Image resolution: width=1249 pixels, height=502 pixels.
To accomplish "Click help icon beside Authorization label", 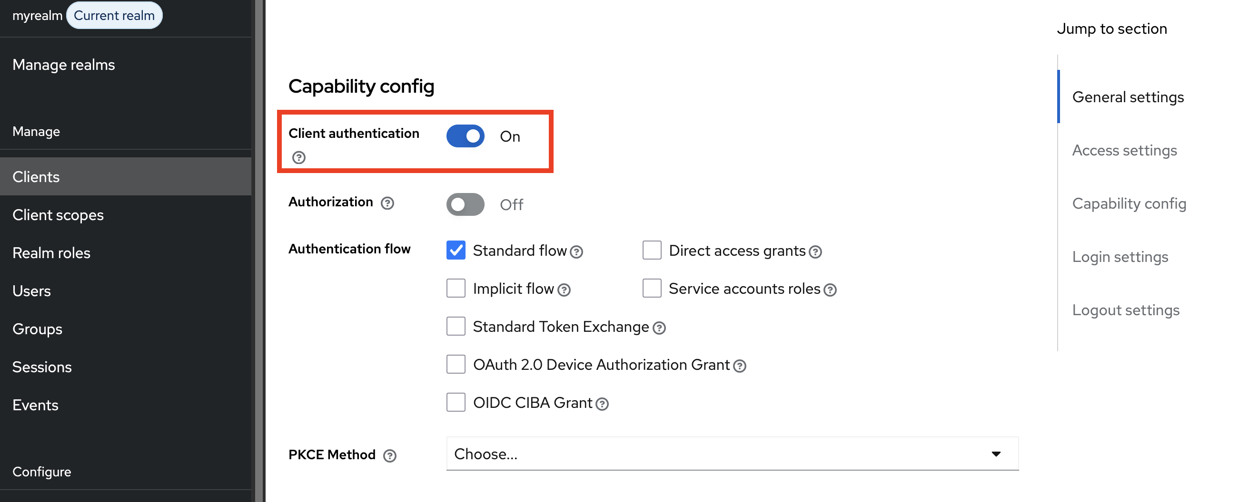I will [387, 203].
